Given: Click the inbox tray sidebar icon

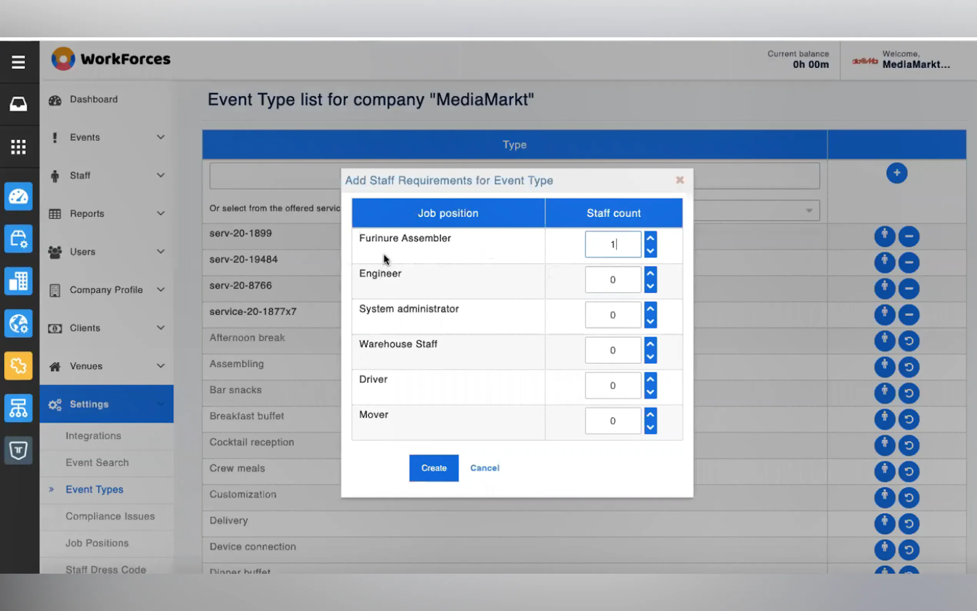Looking at the screenshot, I should click(18, 104).
